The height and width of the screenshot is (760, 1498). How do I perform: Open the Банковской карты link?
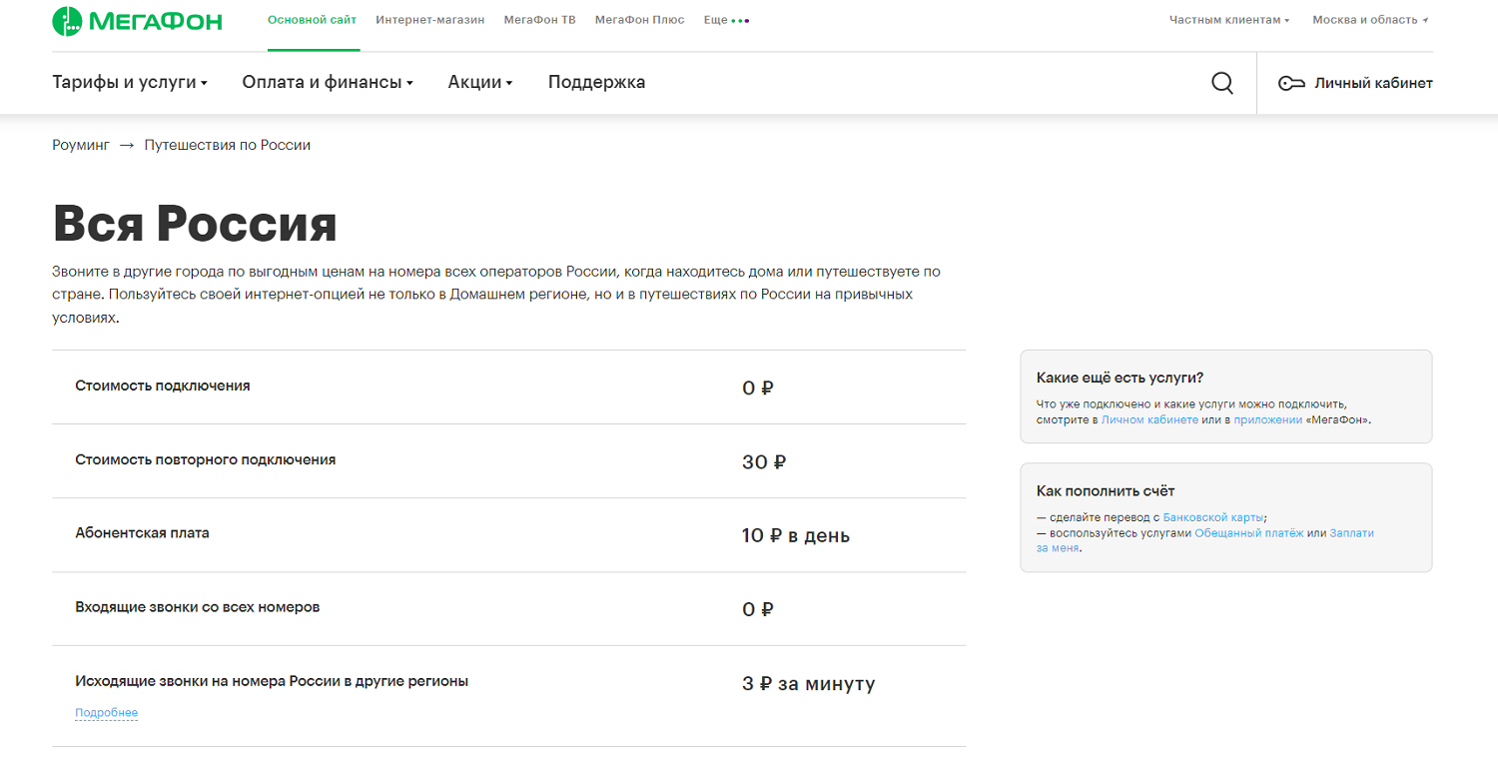(1213, 517)
